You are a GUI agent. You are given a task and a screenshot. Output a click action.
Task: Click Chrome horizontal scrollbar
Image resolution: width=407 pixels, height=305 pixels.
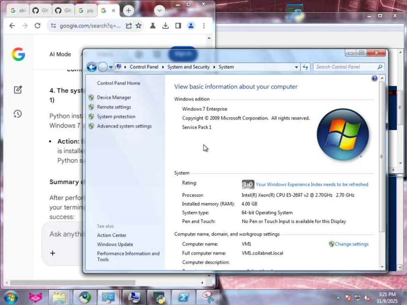click(x=73, y=282)
